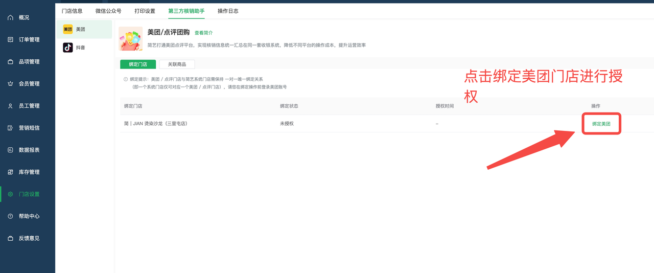Click the 帮助中心 question mark icon

[x=10, y=216]
